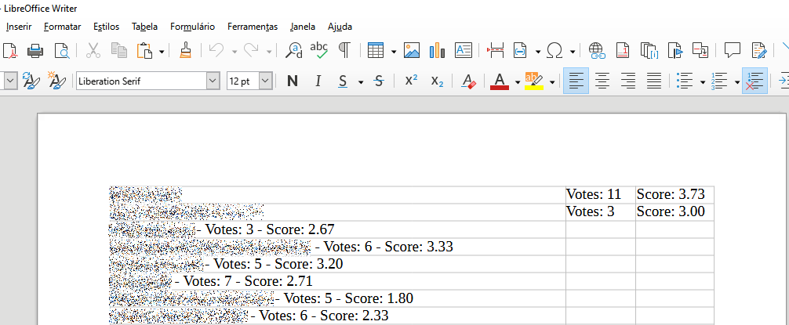Run the spelling check
Viewport: 789px width, 325px height.
pos(319,50)
